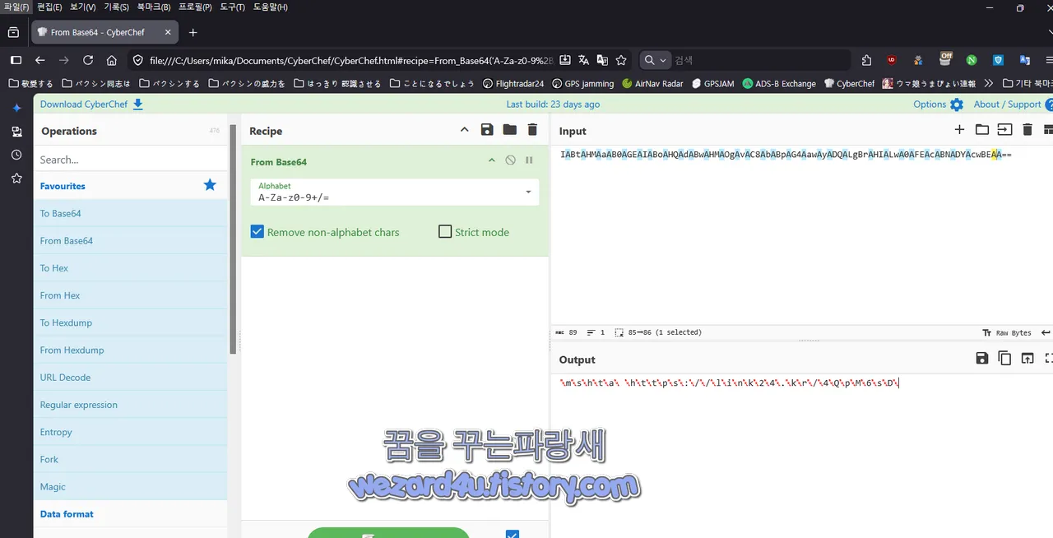
Task: Save the recipe using the disk icon
Action: [487, 130]
